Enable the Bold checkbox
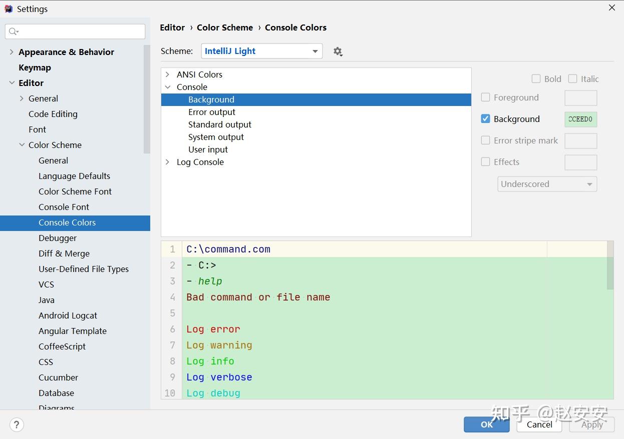The image size is (624, 439). 536,78
